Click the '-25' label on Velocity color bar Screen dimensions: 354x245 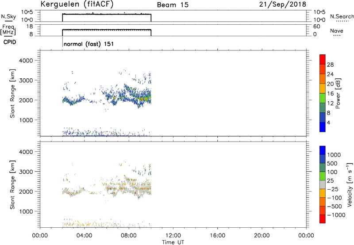pyautogui.click(x=332, y=189)
